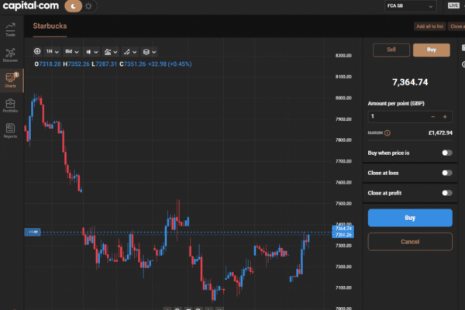465x310 pixels.
Task: Open the drawing tools dropdown
Action: [130, 52]
